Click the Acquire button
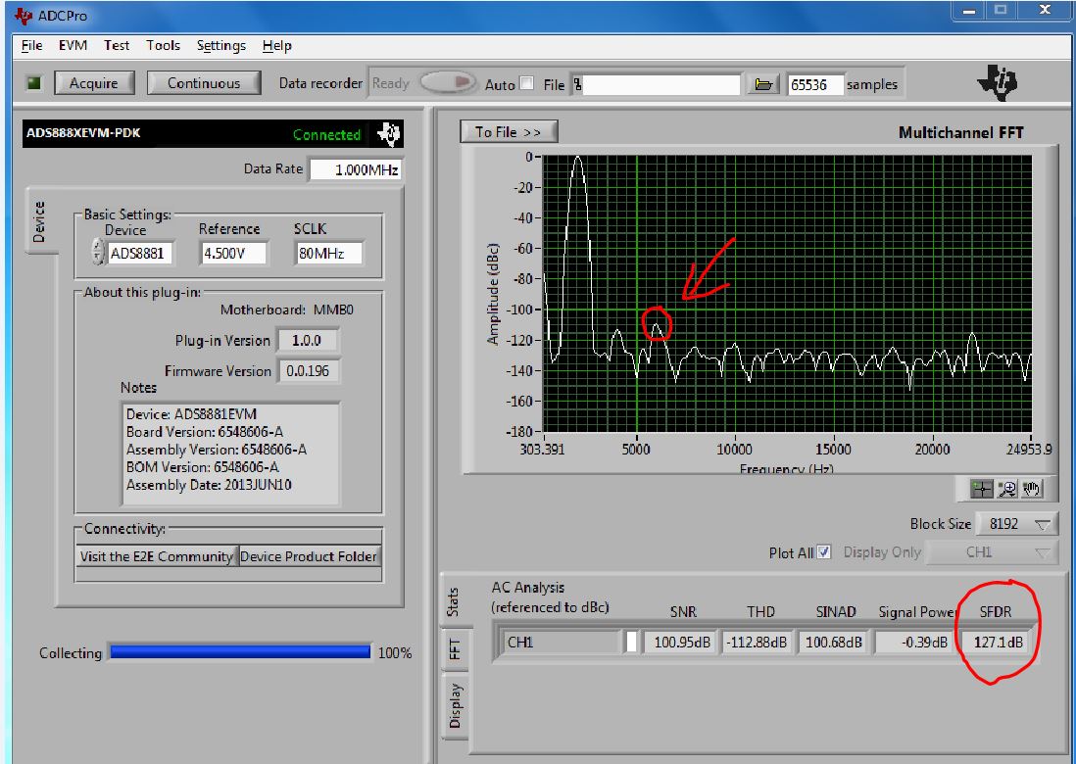 click(x=94, y=83)
